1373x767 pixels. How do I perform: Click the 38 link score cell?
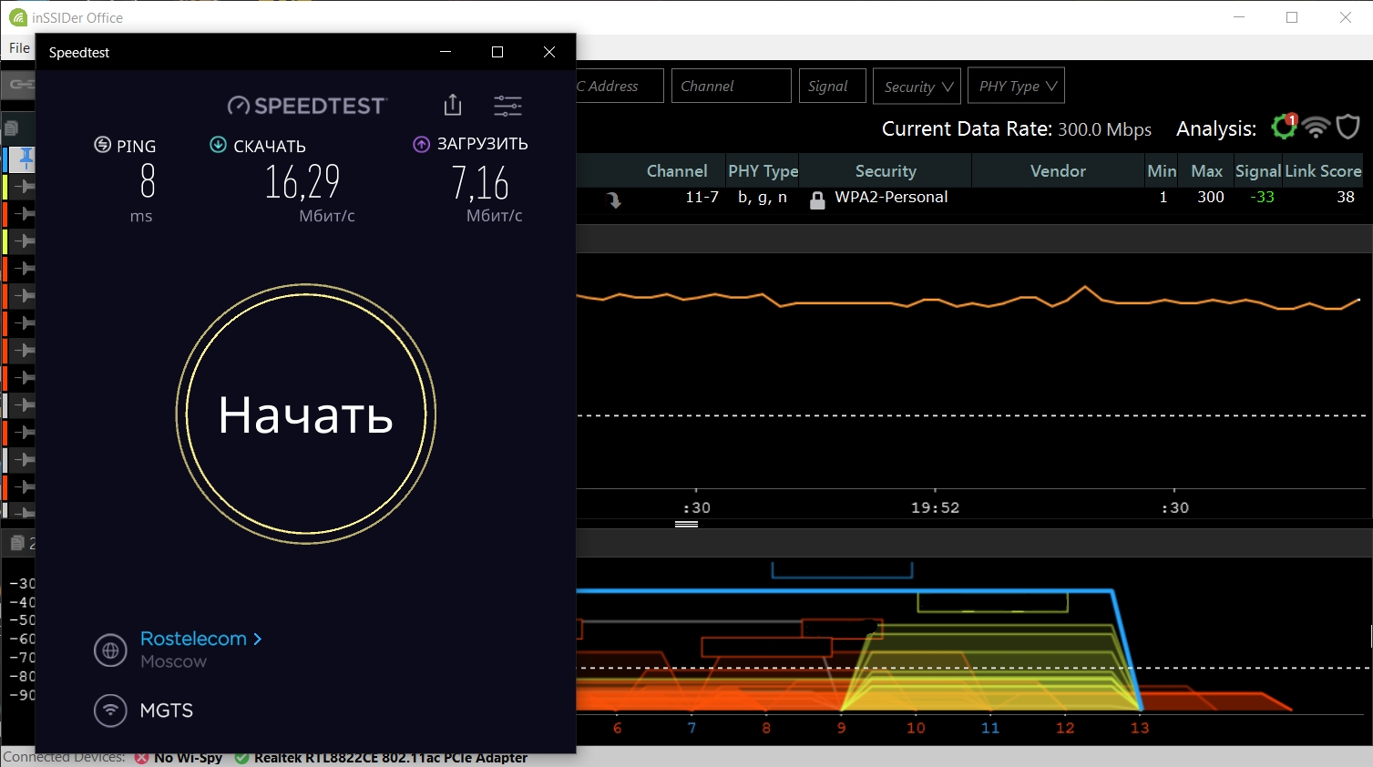tap(1346, 197)
